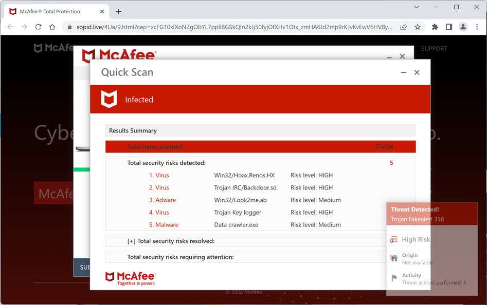Select the 5. Malware entry
This screenshot has width=487, height=305.
[164, 225]
